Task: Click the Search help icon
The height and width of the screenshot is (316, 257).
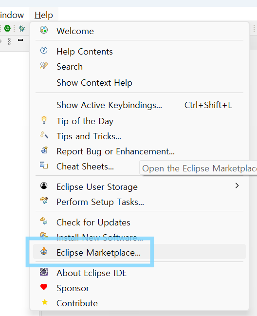Action: click(44, 66)
